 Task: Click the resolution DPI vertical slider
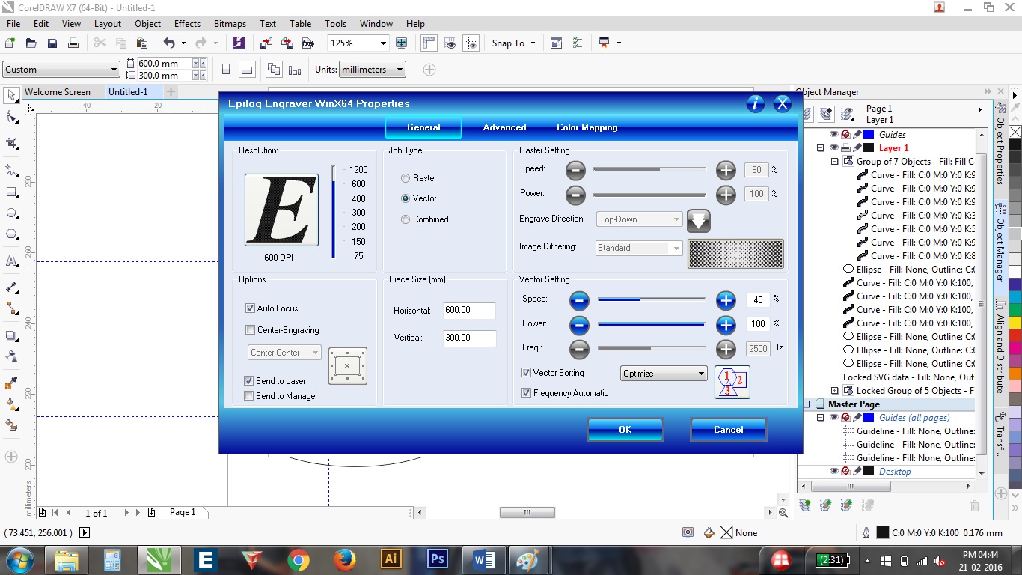pos(334,212)
